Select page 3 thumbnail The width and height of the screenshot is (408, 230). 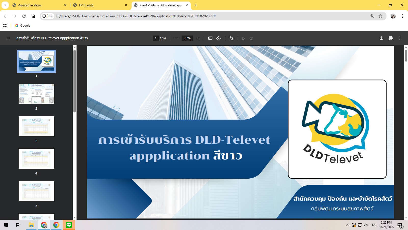pos(36,126)
